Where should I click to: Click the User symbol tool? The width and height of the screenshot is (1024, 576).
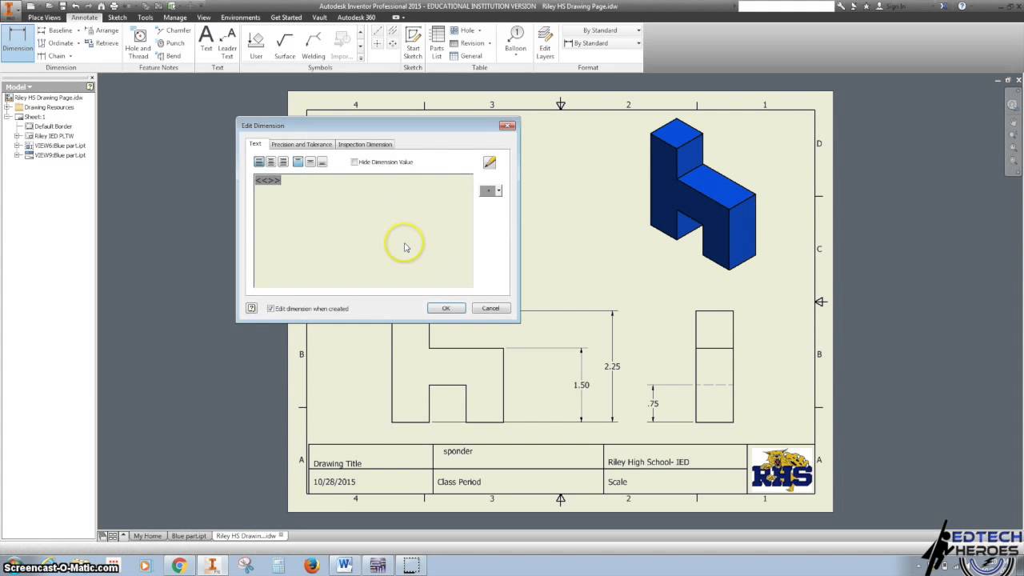(x=256, y=46)
